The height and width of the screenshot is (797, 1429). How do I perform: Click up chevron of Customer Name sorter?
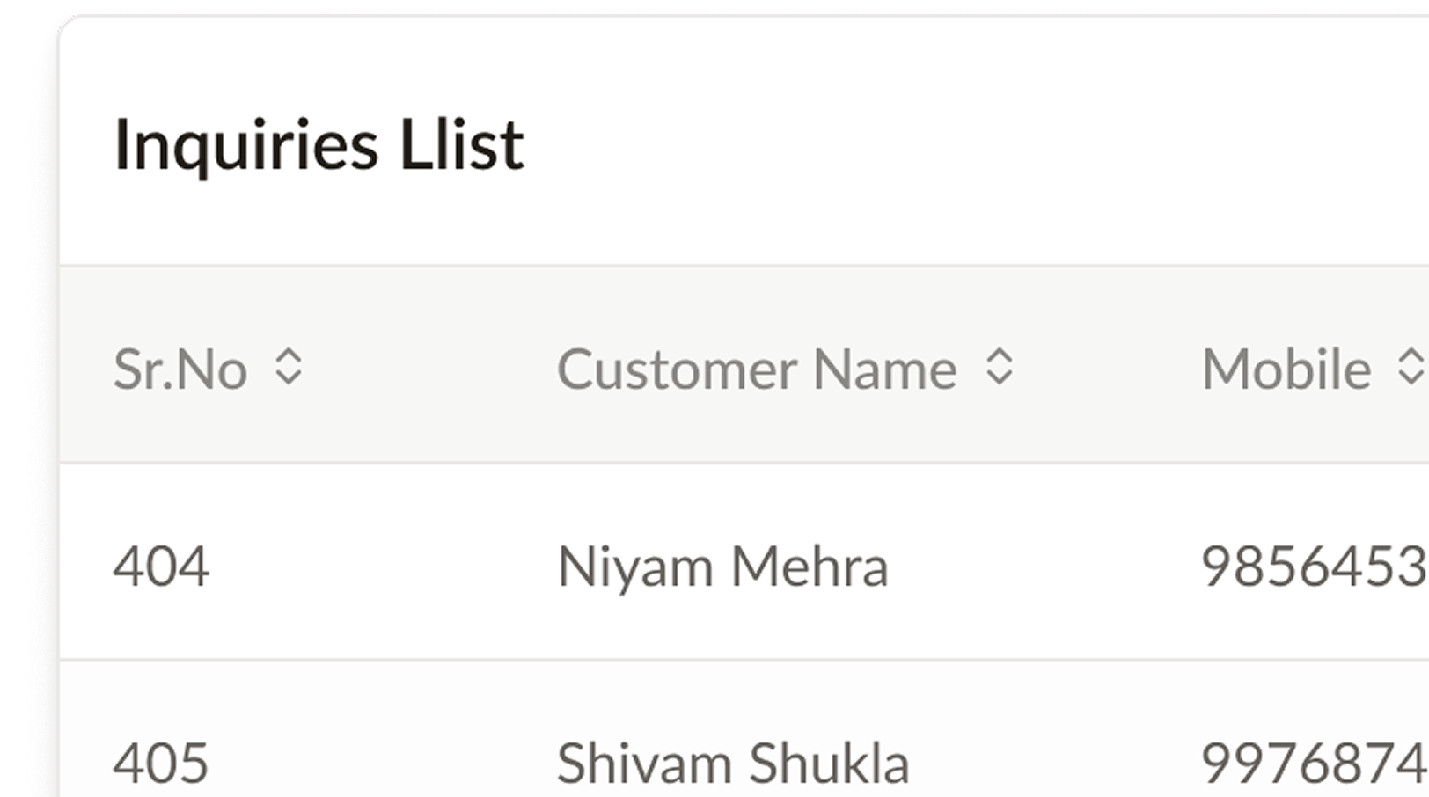click(1000, 355)
